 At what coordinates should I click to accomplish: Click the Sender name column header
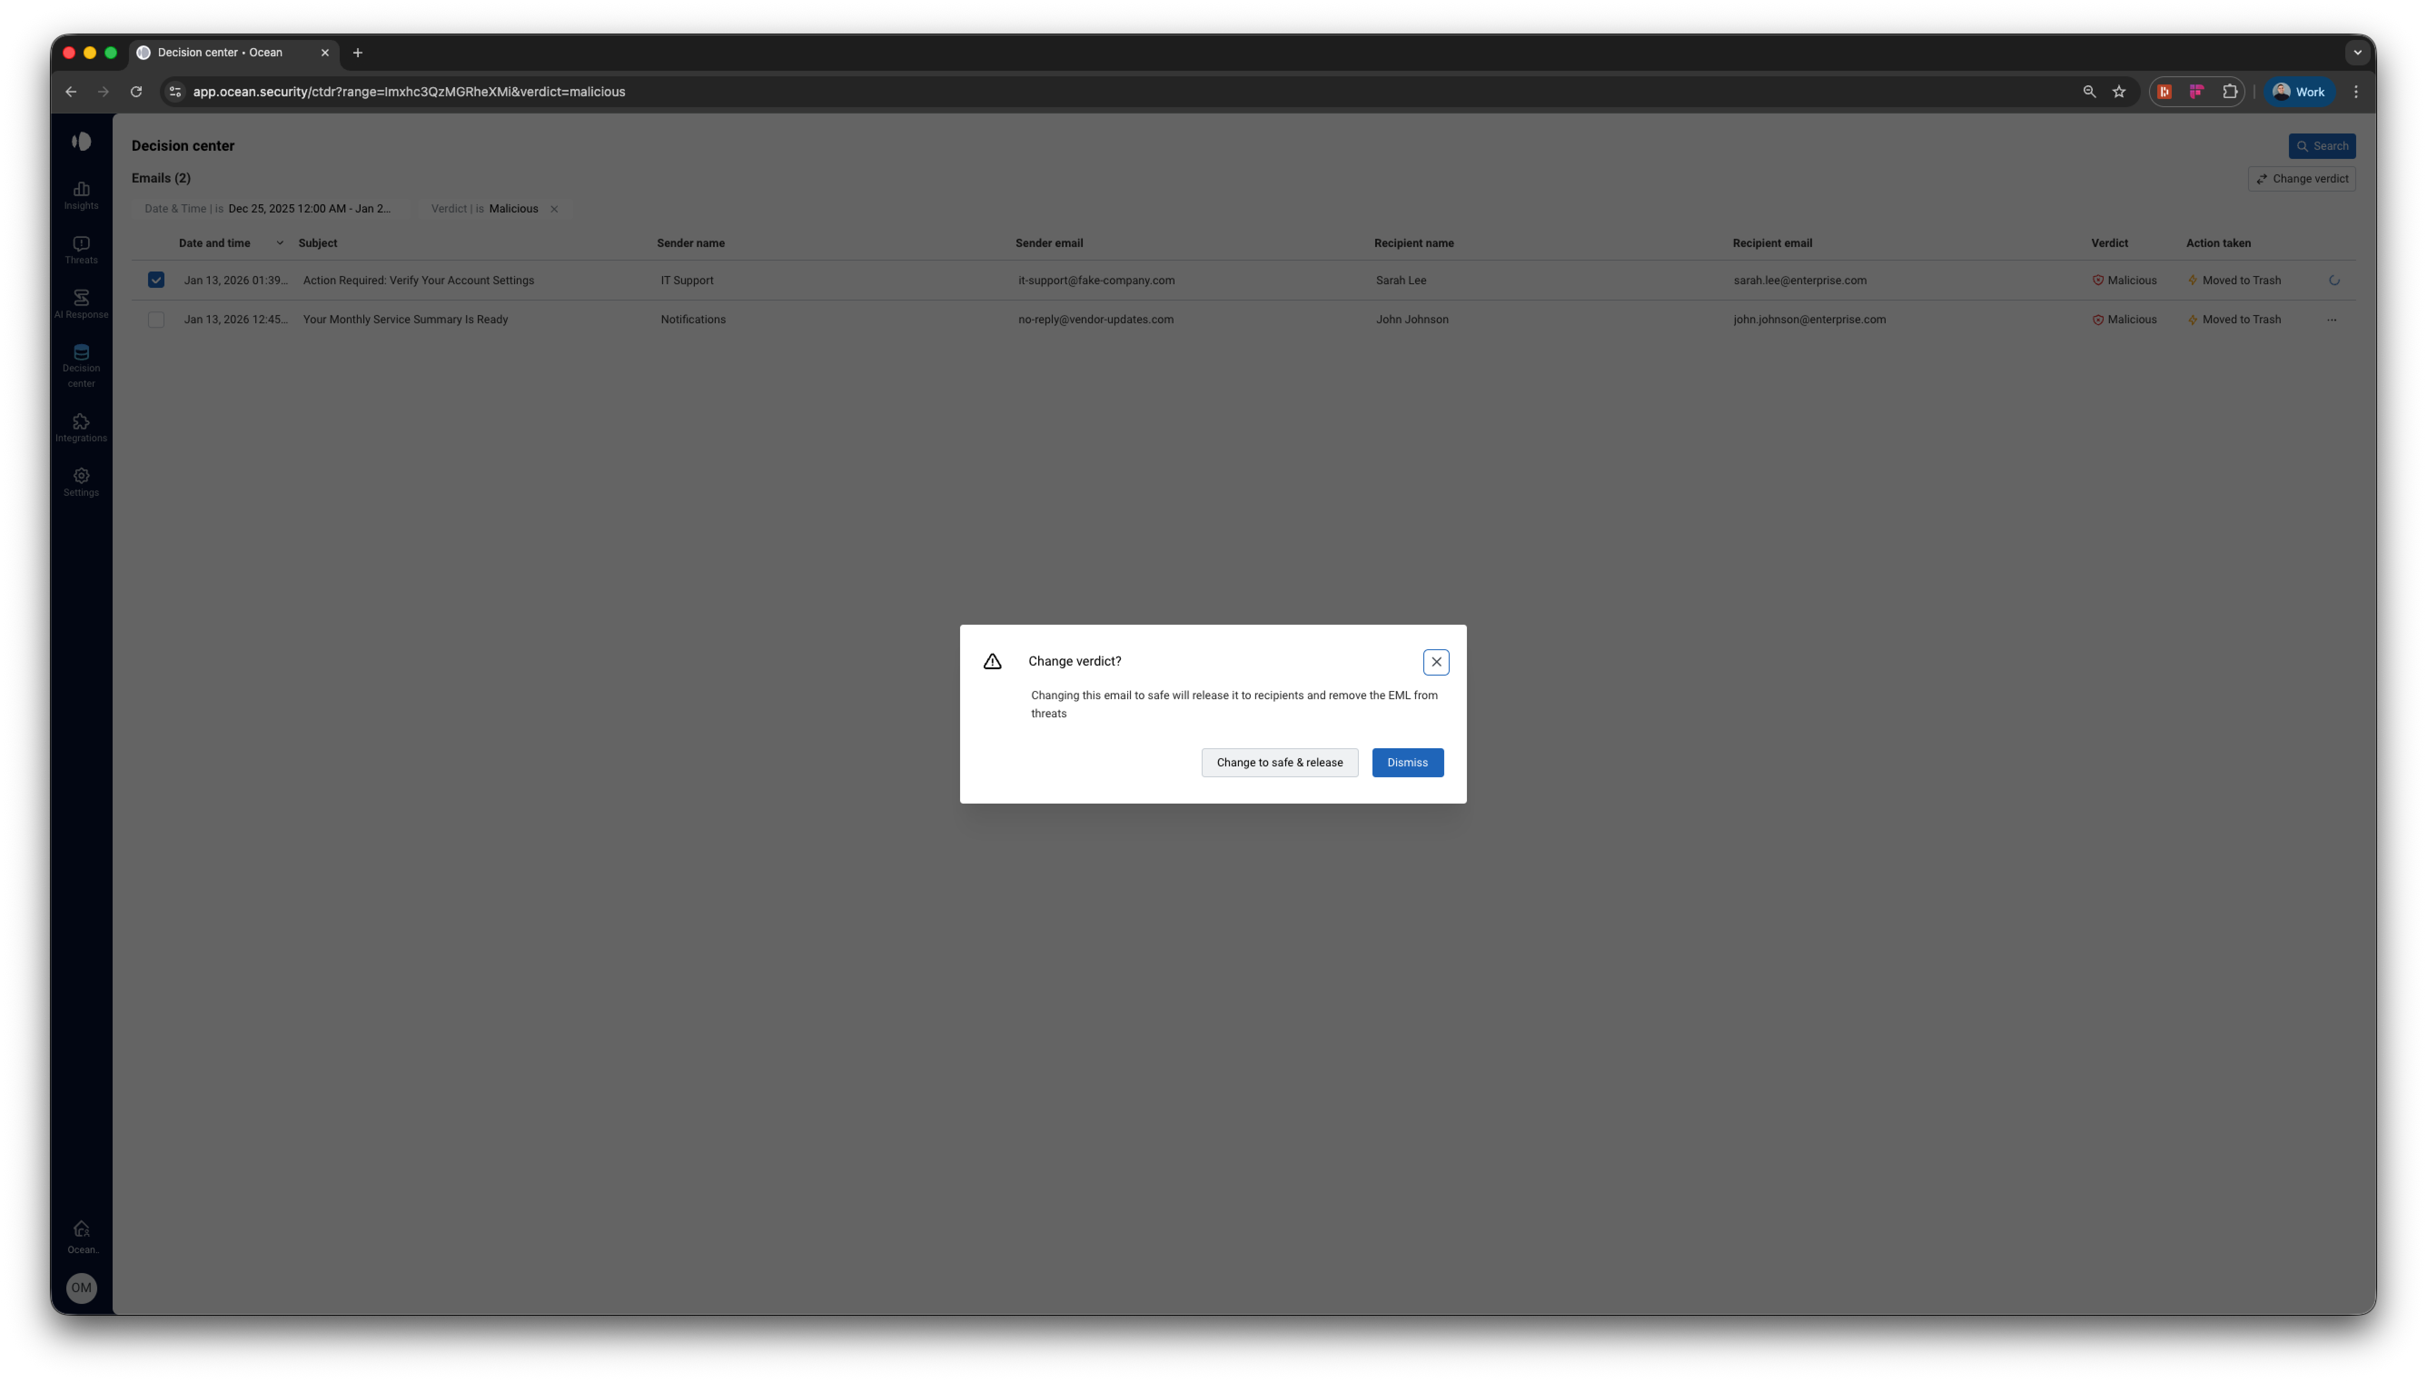[690, 243]
